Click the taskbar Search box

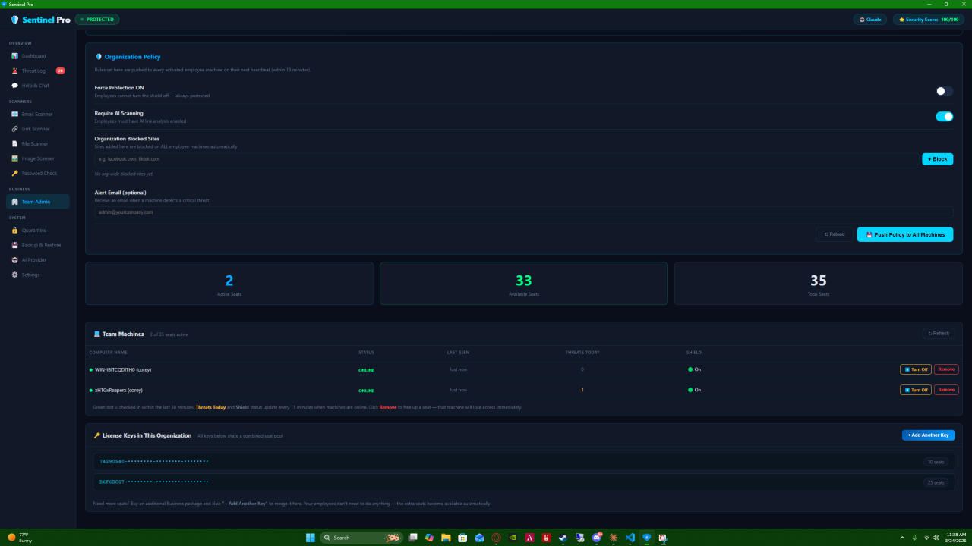[x=361, y=538]
